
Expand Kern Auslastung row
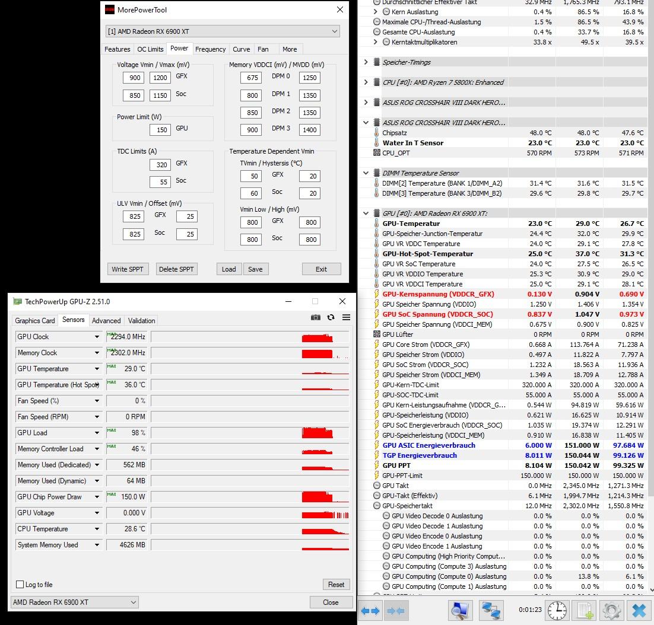[x=376, y=12]
